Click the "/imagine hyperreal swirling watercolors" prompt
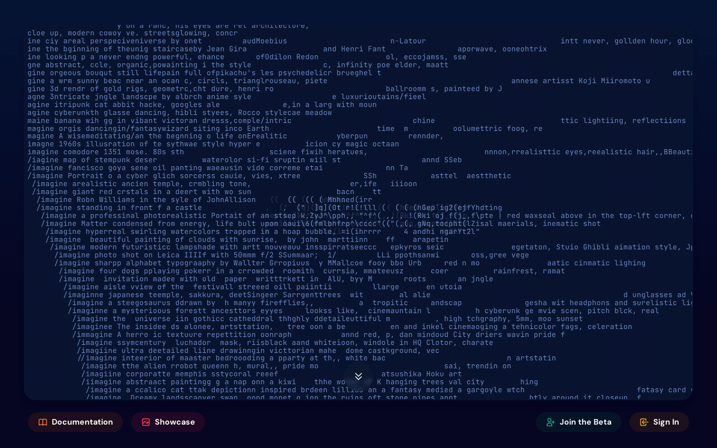Viewport: 717px width, 448px height. [x=262, y=231]
